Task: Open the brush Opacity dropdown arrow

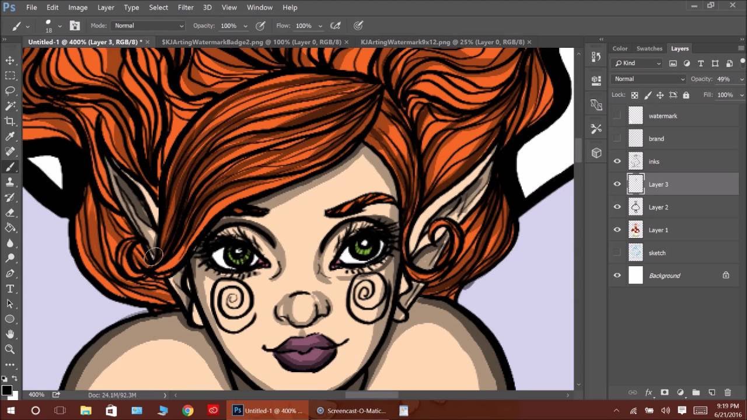Action: click(x=245, y=26)
